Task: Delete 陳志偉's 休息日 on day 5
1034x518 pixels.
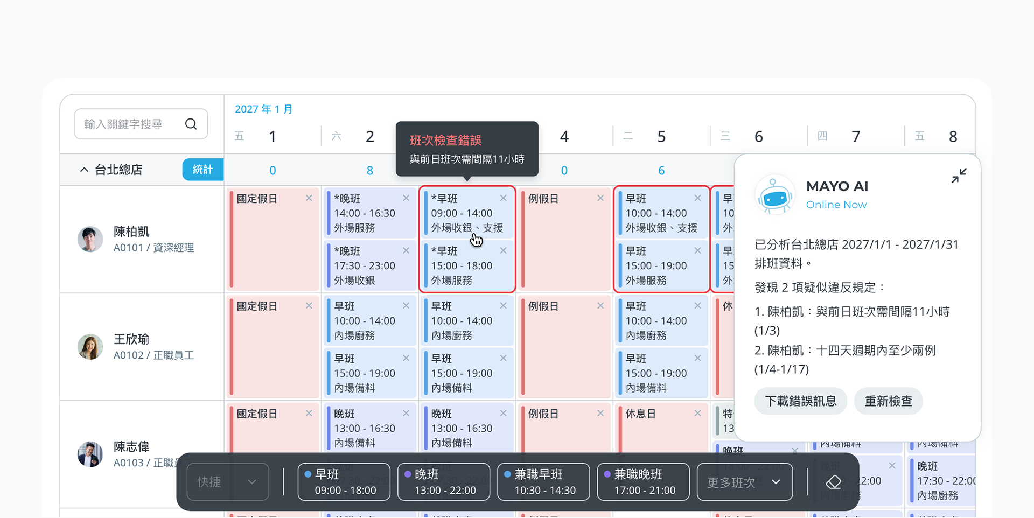Action: click(x=697, y=414)
